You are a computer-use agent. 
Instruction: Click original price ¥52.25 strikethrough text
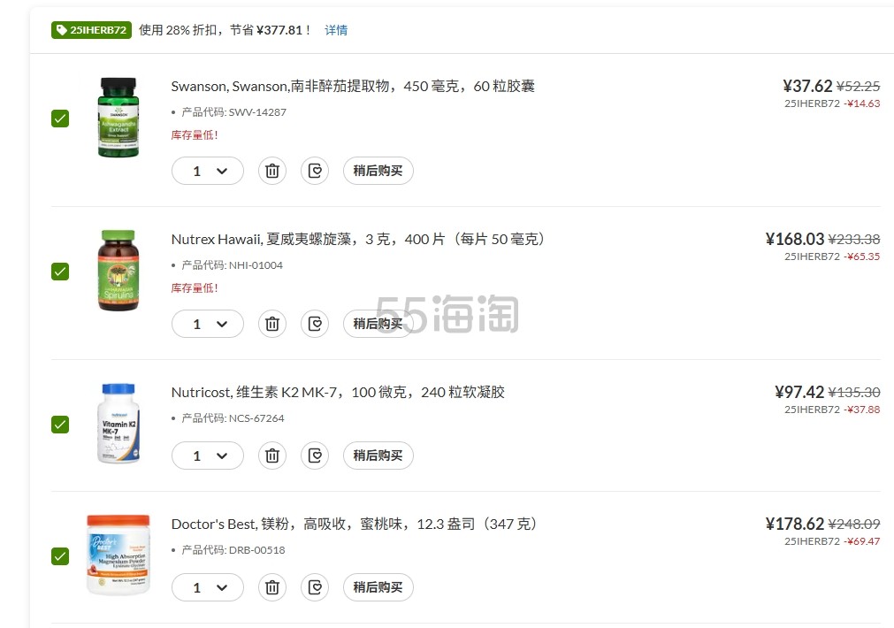[x=858, y=87]
